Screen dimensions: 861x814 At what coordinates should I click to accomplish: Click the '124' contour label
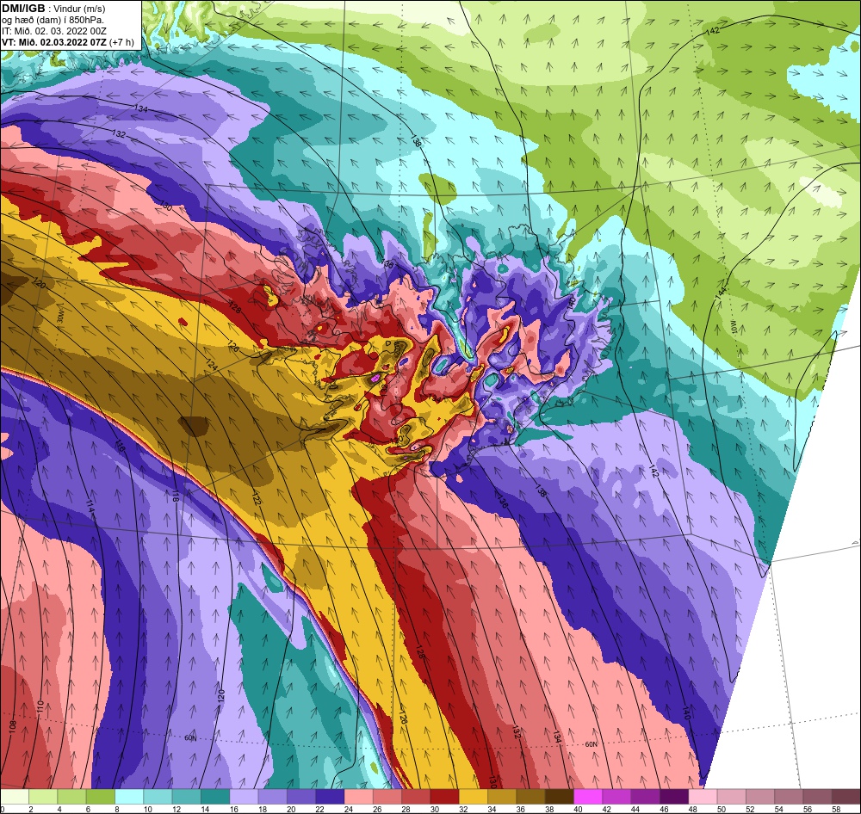coord(212,363)
